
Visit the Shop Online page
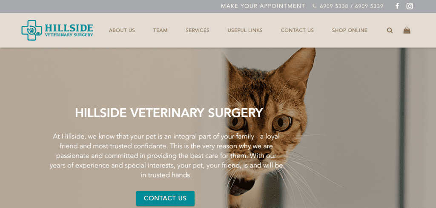[350, 31]
